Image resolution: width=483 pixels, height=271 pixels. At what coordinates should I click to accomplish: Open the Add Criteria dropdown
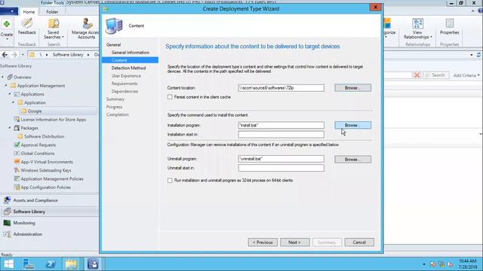pos(466,75)
